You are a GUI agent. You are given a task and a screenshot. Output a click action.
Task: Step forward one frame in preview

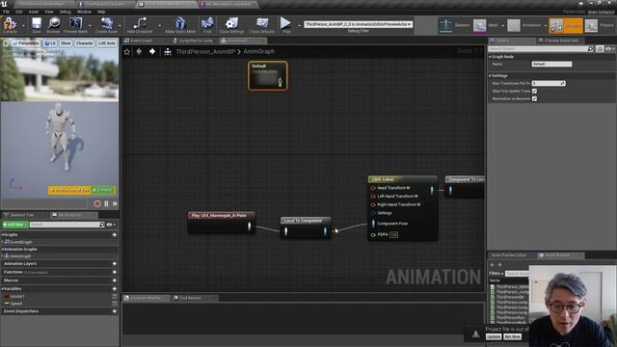coord(115,203)
